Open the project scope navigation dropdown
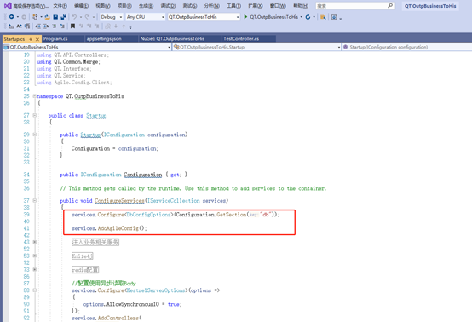This screenshot has width=472, height=322. (x=87, y=47)
